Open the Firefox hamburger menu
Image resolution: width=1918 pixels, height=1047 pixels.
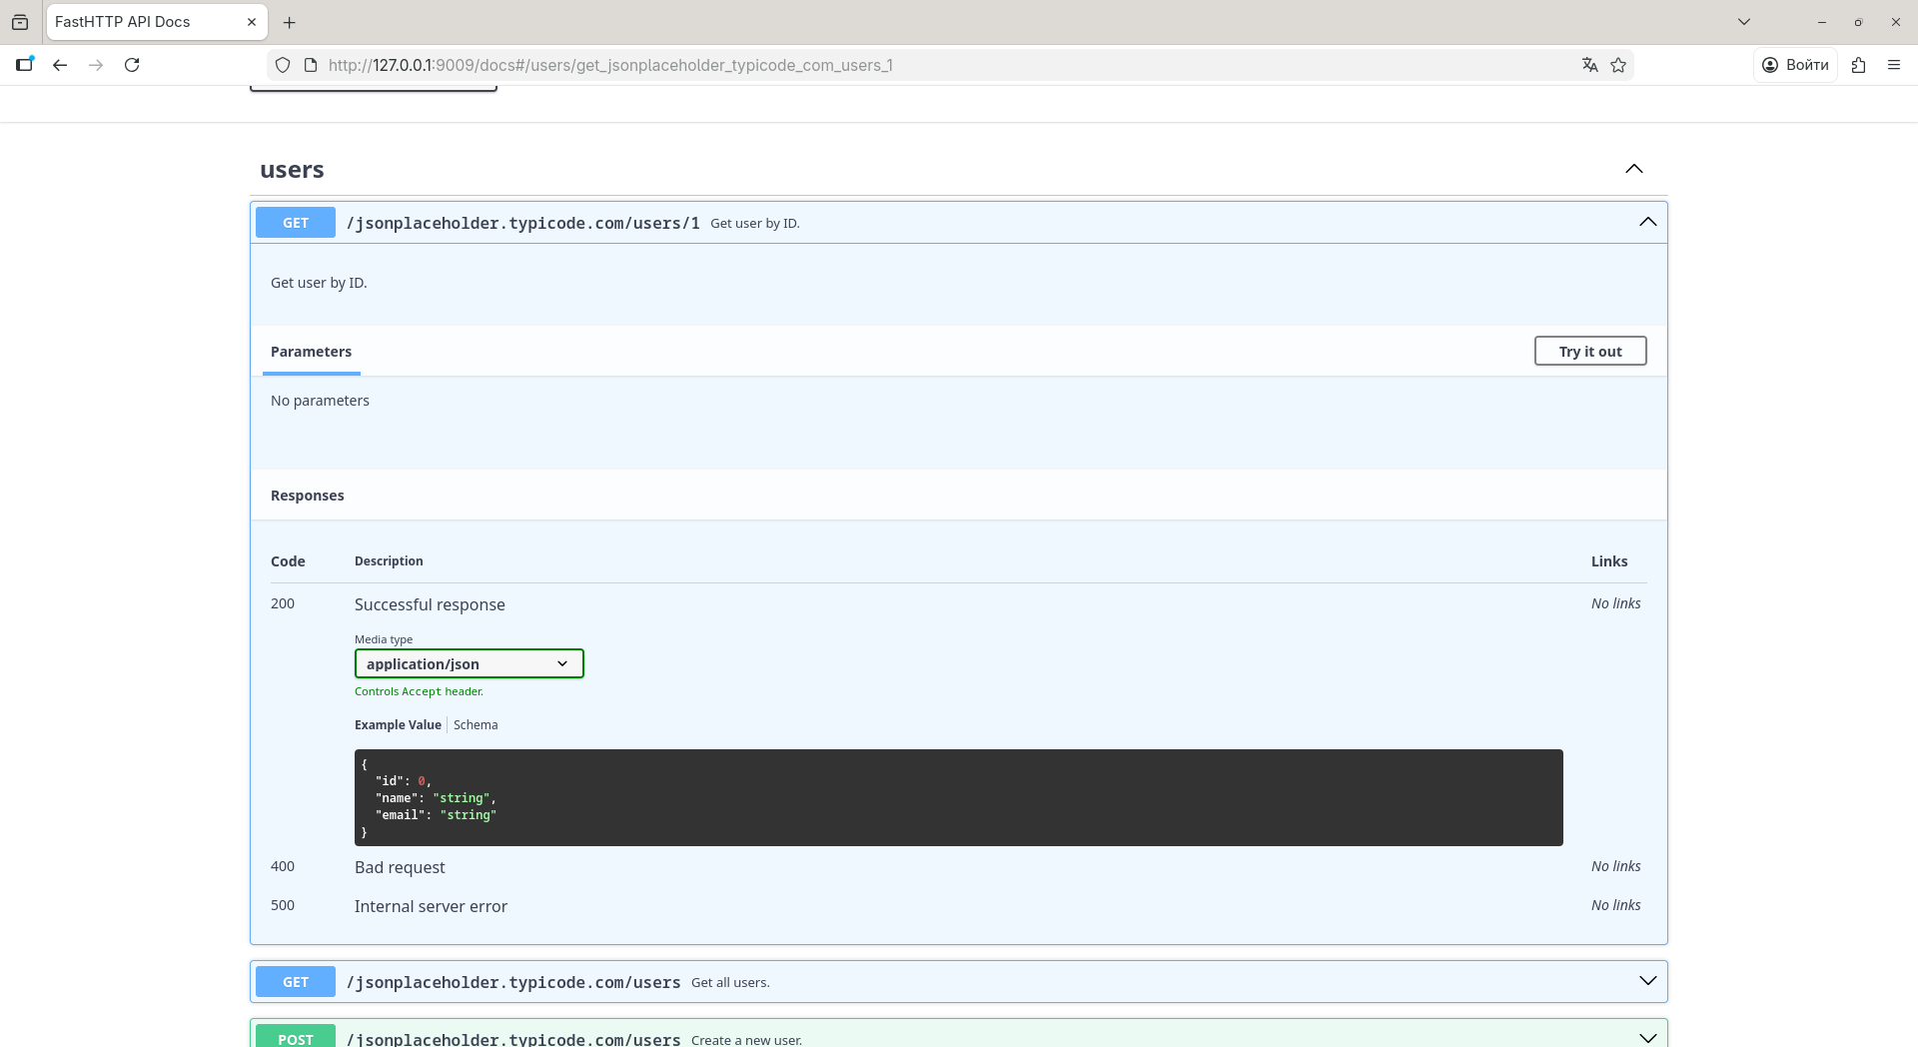(x=1894, y=65)
